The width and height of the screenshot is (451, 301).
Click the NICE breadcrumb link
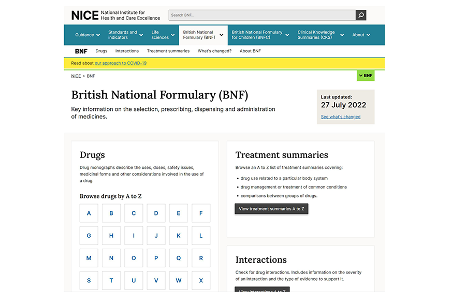point(76,76)
